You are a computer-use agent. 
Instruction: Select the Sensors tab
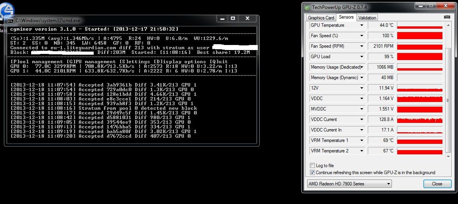[346, 17]
